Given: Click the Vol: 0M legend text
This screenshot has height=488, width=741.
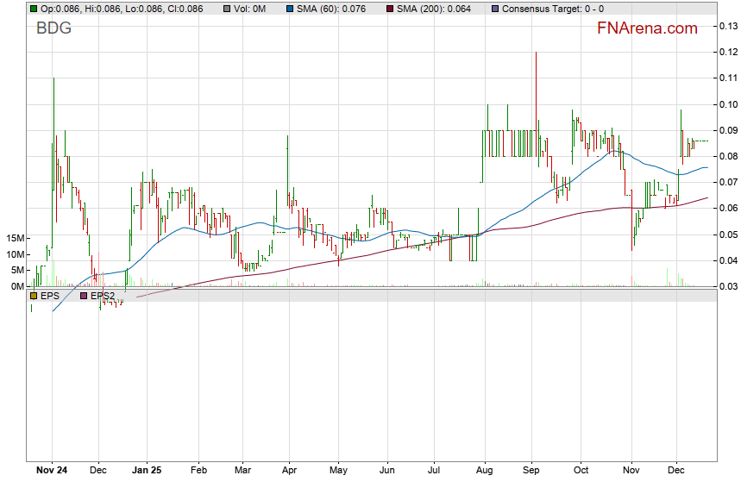Looking at the screenshot, I should (x=249, y=9).
